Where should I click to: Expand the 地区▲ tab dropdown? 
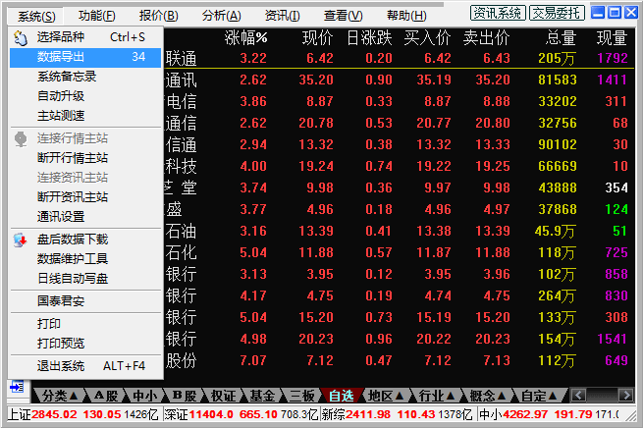coord(386,396)
